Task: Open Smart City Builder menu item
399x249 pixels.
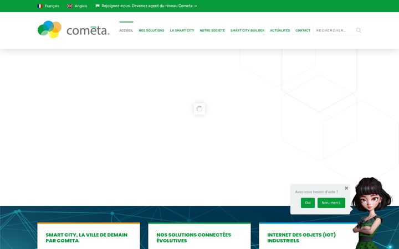Action: tap(247, 30)
